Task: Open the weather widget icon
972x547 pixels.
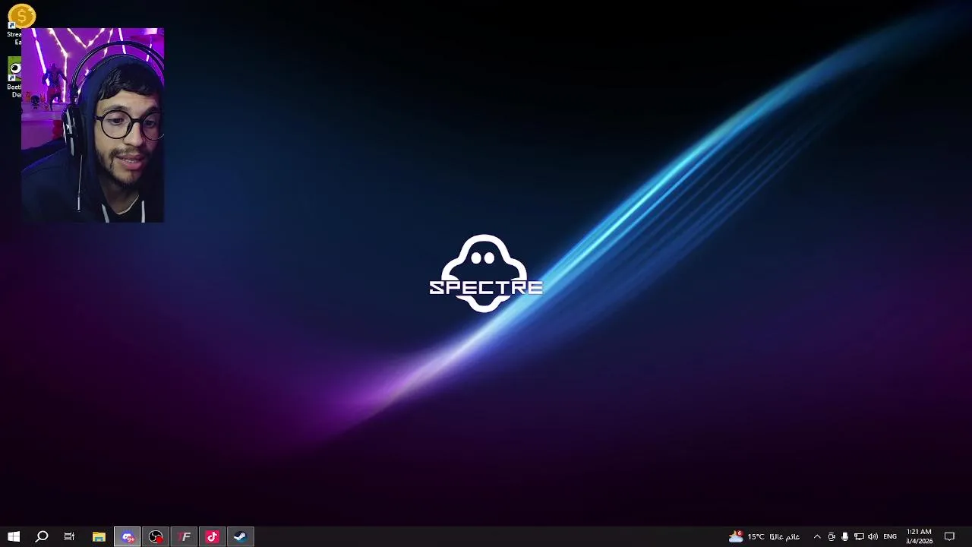Action: tap(736, 536)
